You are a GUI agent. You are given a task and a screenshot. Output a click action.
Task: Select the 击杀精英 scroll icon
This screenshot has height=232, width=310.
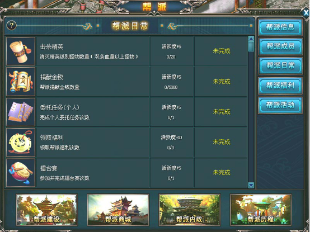(21, 51)
